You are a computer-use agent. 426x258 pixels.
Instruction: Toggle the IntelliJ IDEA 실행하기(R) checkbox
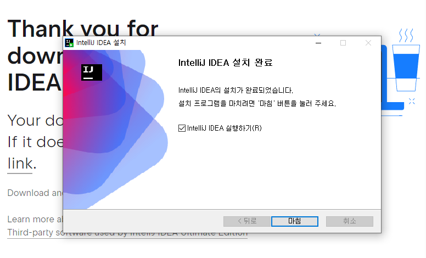pos(182,128)
